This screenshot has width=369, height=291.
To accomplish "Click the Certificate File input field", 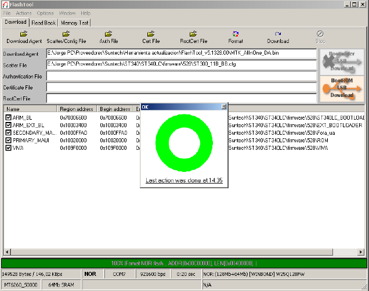I will (x=182, y=87).
